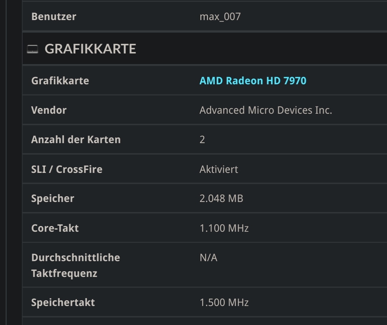Viewport: 387px width, 325px height.
Task: Select the Speichertakt row
Action: coord(143,302)
